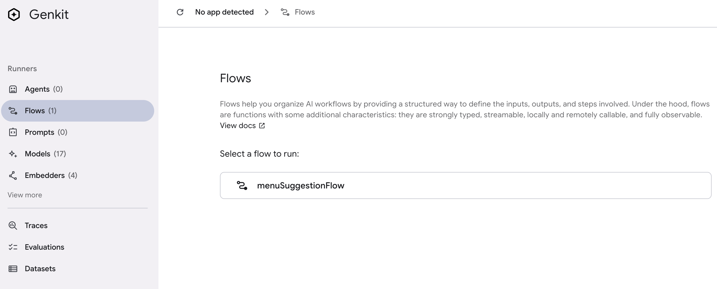Image resolution: width=717 pixels, height=289 pixels.
Task: Click the Datasets table icon
Action: pyautogui.click(x=13, y=269)
